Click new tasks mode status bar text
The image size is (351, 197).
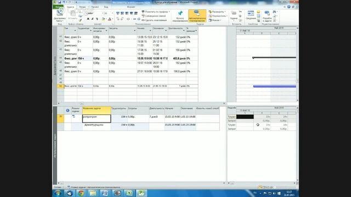point(94,187)
